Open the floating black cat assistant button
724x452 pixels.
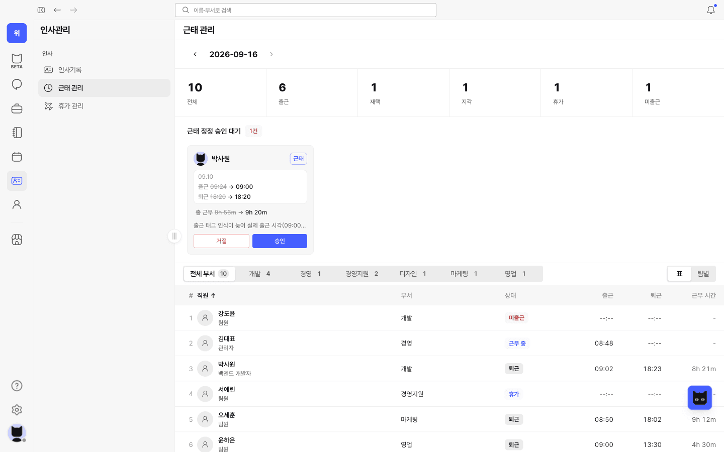click(700, 398)
